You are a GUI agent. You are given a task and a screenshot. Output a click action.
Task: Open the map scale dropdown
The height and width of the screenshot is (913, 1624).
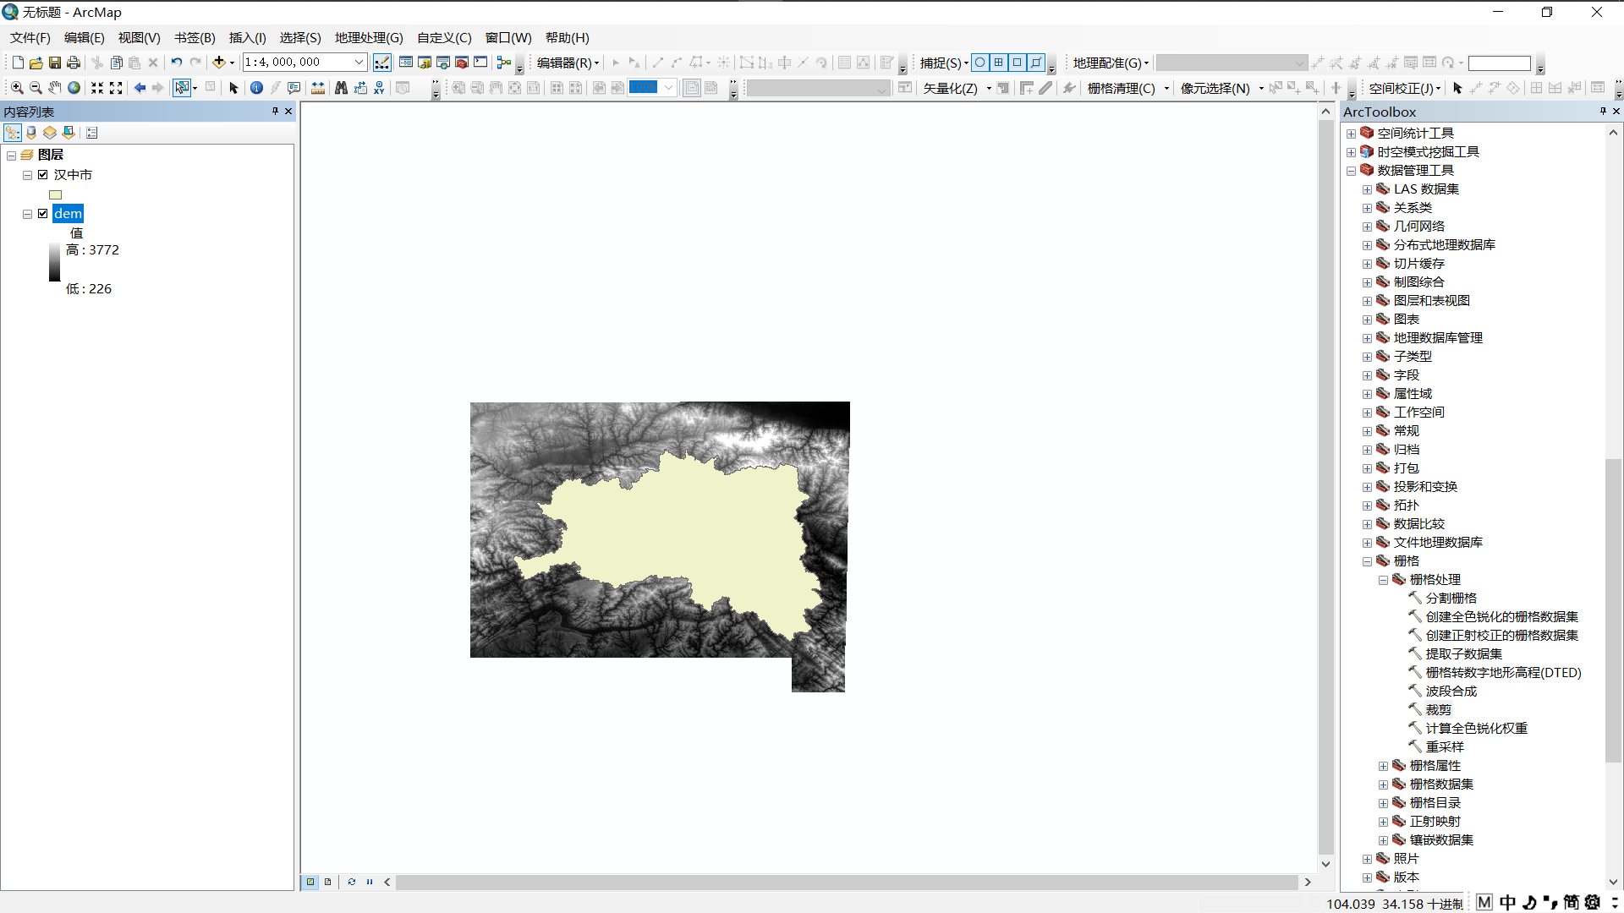pos(359,62)
